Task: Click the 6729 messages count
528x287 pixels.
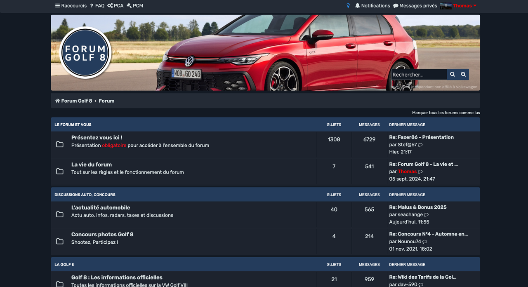Action: pyautogui.click(x=370, y=139)
